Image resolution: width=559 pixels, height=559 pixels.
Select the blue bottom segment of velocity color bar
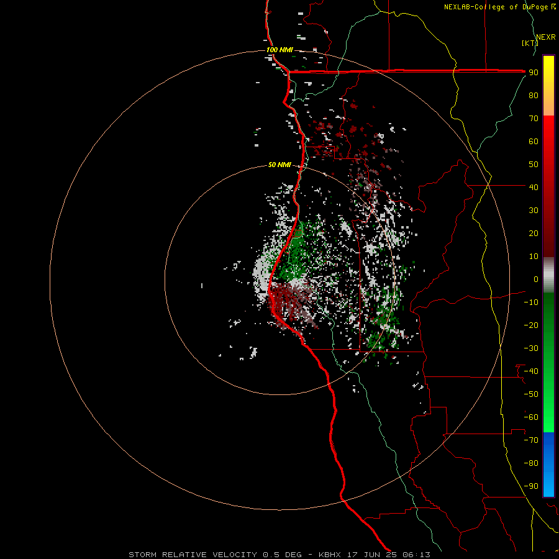(x=548, y=465)
